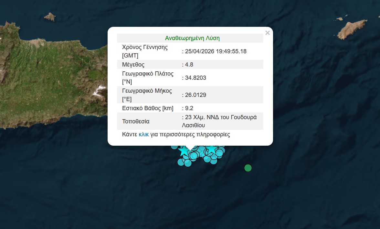Click the green 'Αναθεωρημένη Λύση' header
Viewport: 380px width, 229px height.
click(192, 38)
